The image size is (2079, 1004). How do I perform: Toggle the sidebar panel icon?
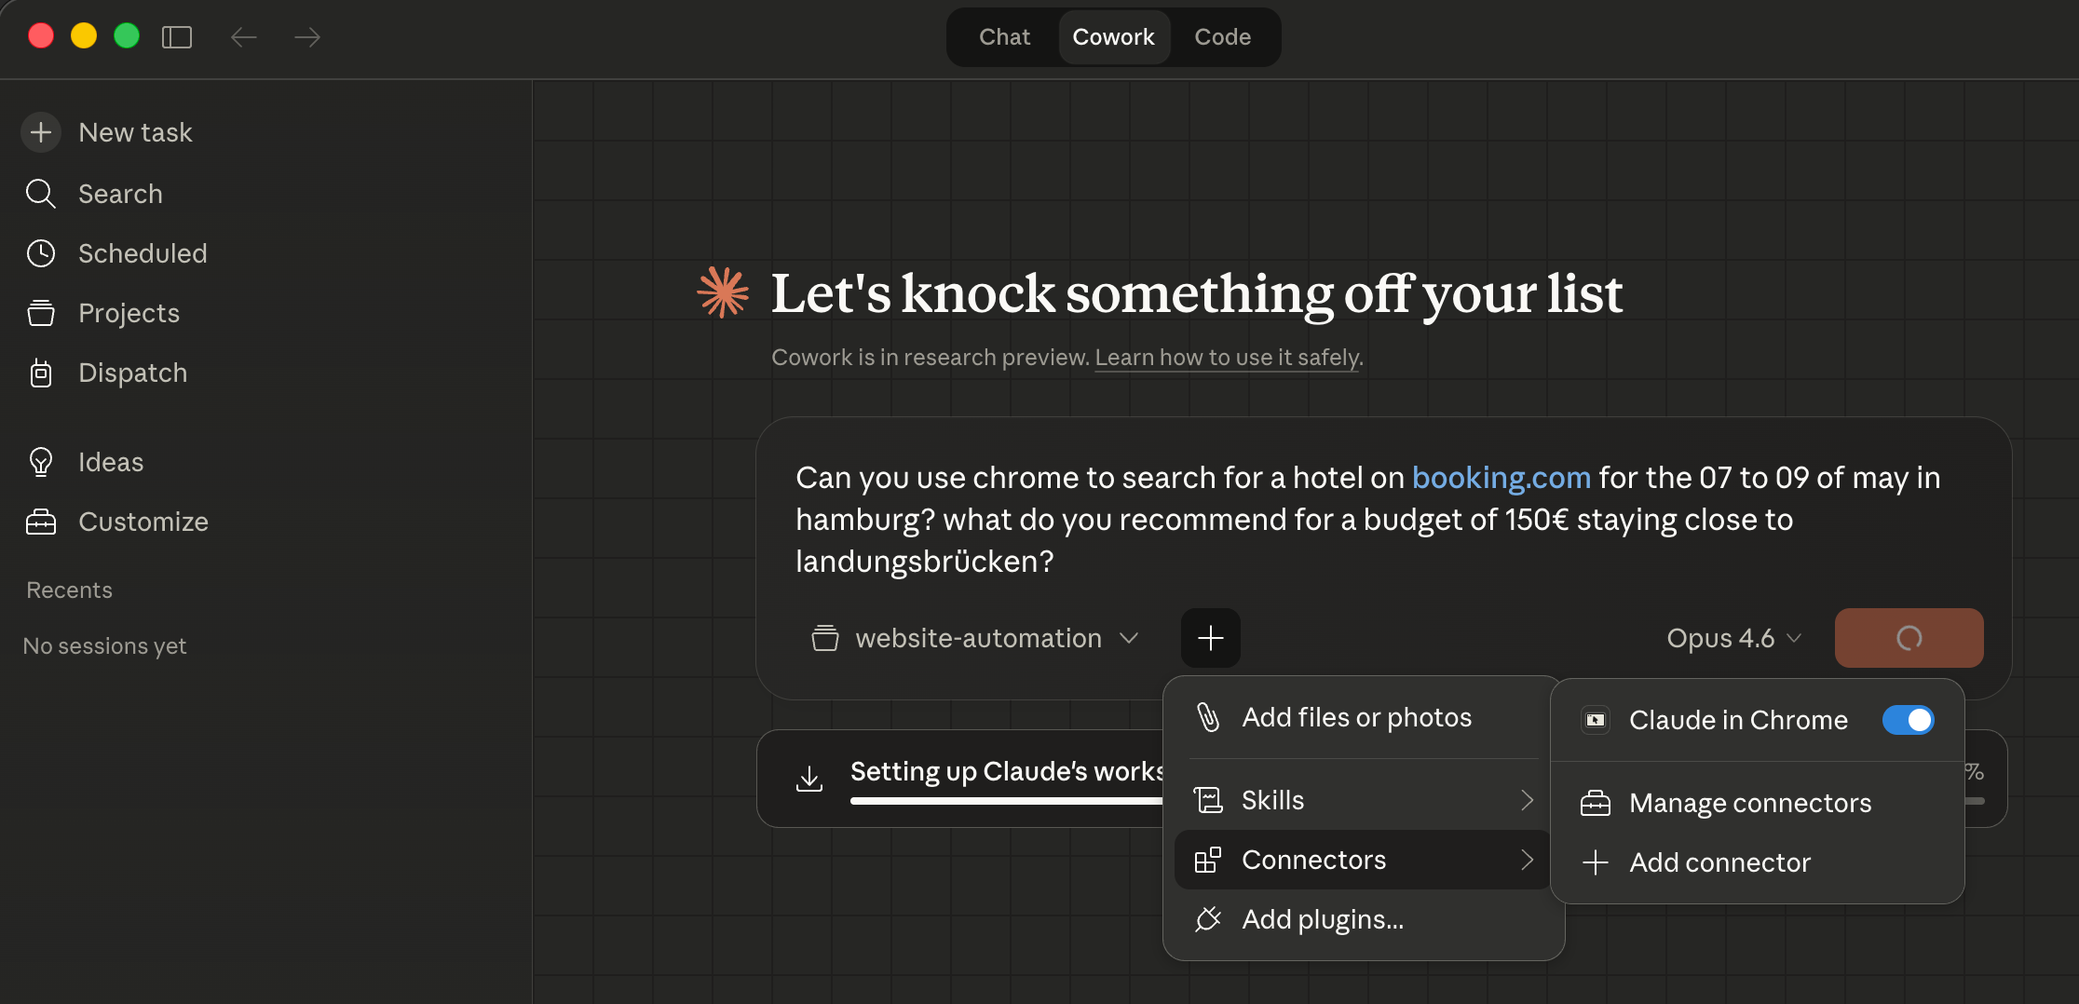pyautogui.click(x=177, y=37)
